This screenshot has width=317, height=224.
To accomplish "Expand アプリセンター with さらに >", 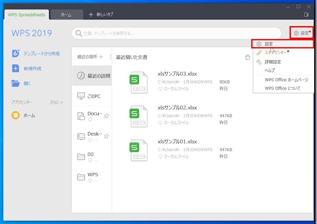I will pyautogui.click(x=56, y=103).
